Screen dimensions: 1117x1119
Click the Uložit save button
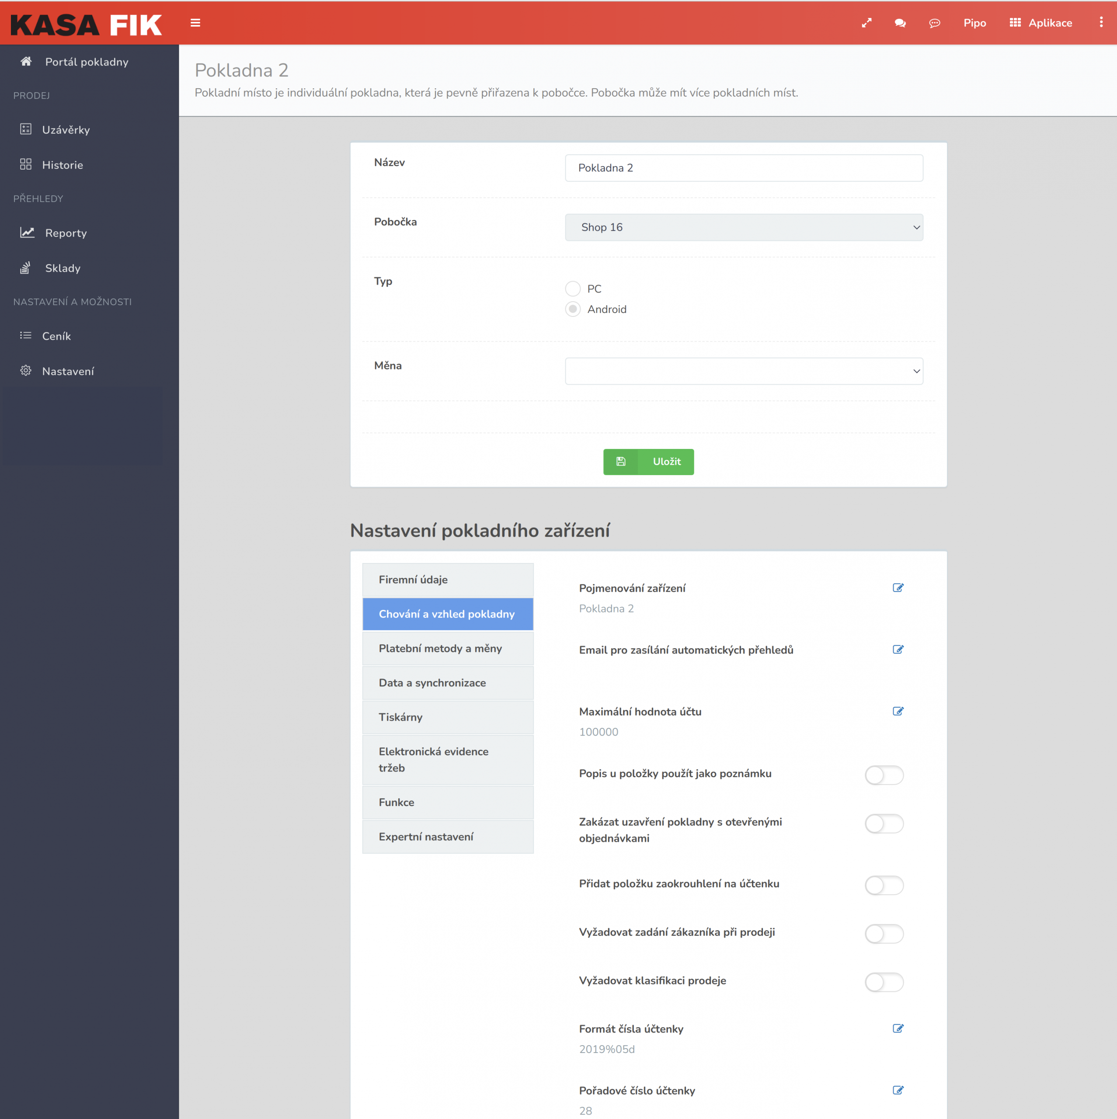click(x=648, y=462)
